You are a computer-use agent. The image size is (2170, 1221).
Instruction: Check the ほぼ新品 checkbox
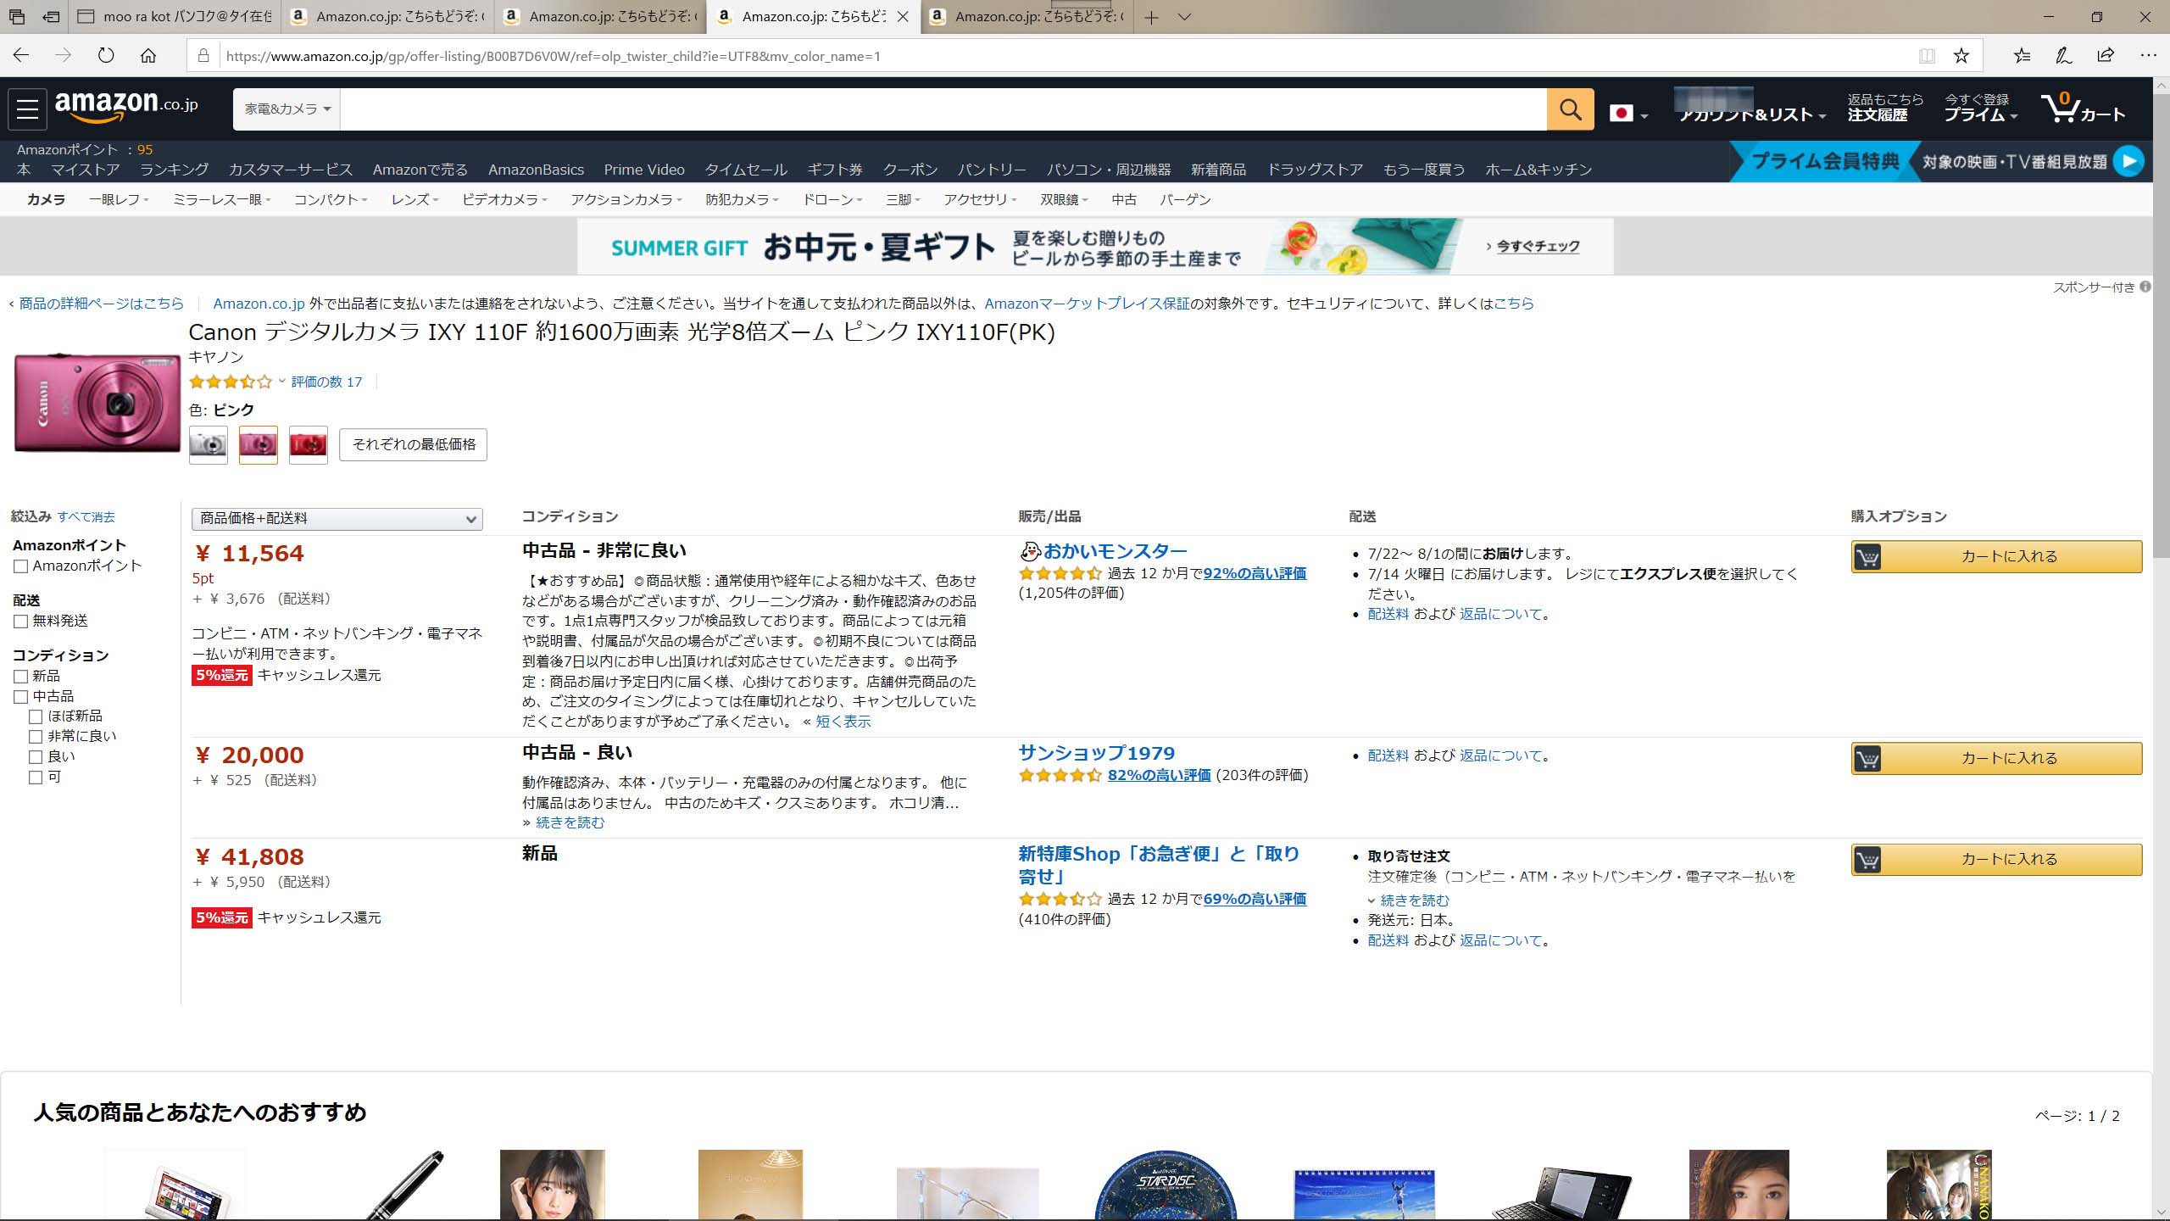36,716
